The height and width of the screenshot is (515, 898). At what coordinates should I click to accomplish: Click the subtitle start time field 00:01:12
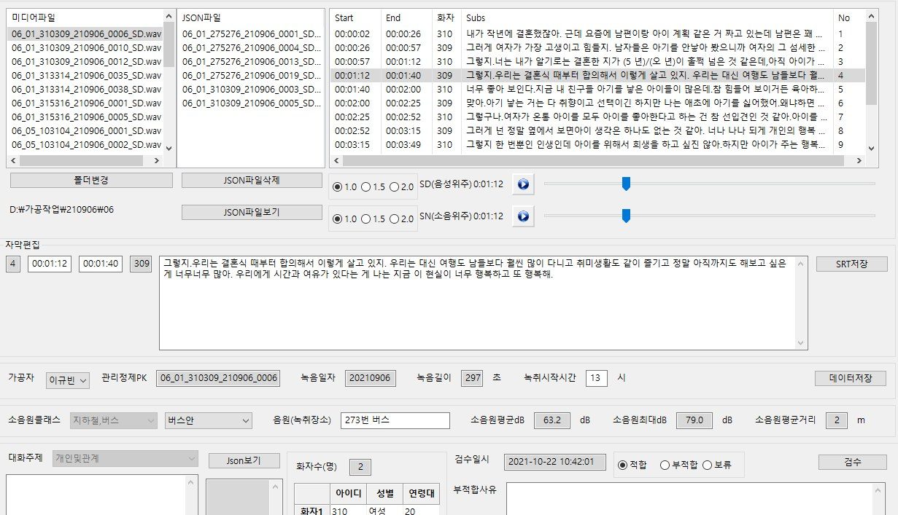click(x=50, y=264)
